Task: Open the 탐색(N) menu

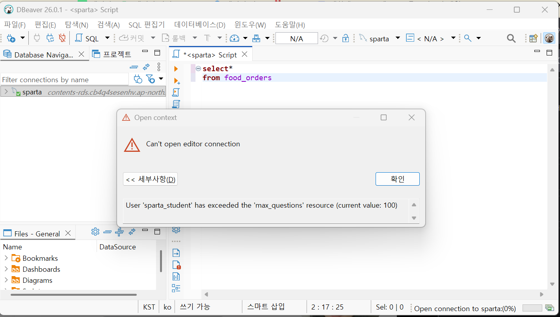Action: click(x=76, y=25)
